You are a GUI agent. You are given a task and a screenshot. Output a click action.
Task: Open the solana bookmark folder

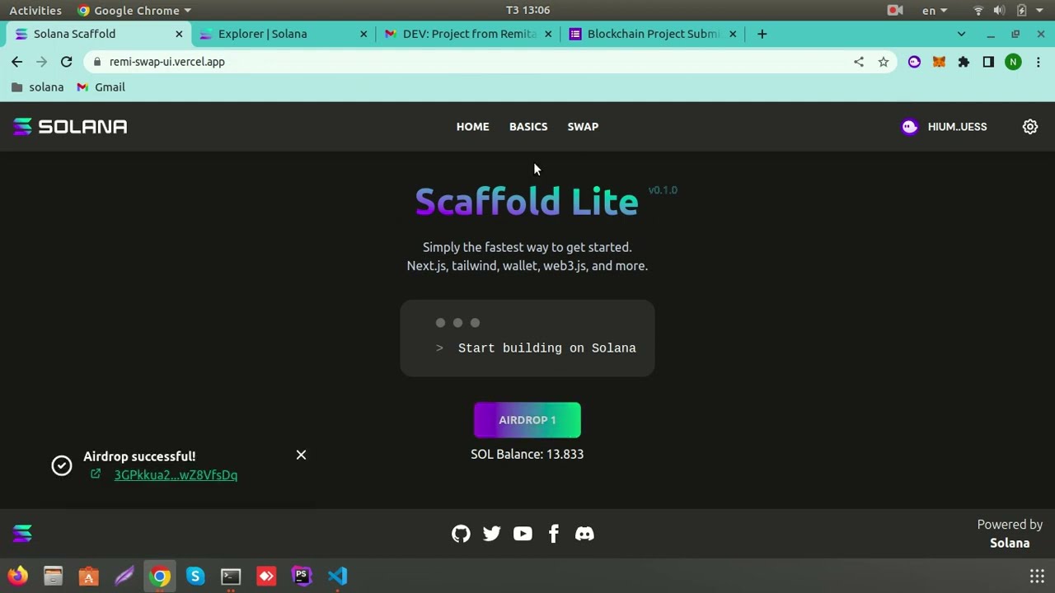coord(37,87)
